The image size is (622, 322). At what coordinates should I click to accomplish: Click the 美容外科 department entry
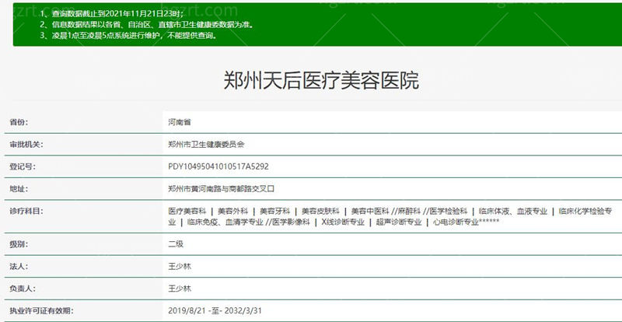coord(232,212)
